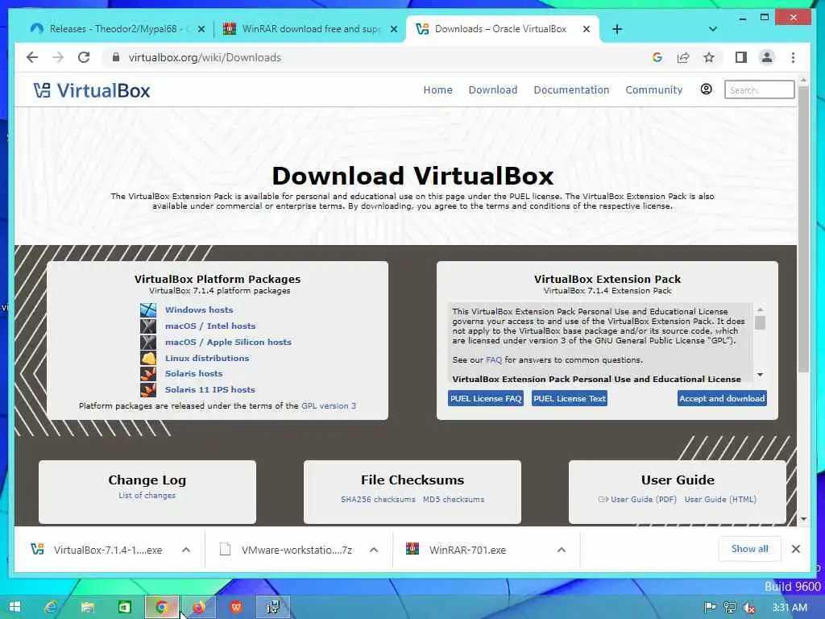Click Solaris 11 IPS hosts icon
Screen dimensions: 825x619
[x=148, y=389]
